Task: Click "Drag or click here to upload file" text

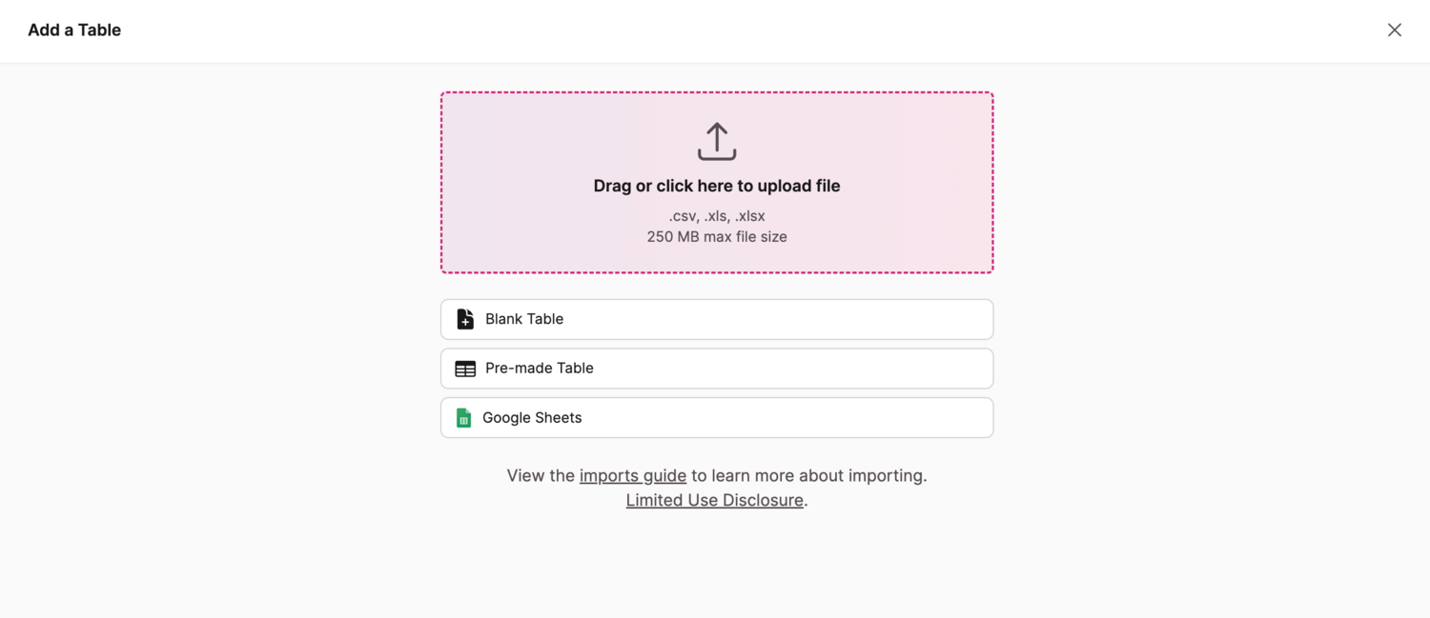Action: [717, 186]
